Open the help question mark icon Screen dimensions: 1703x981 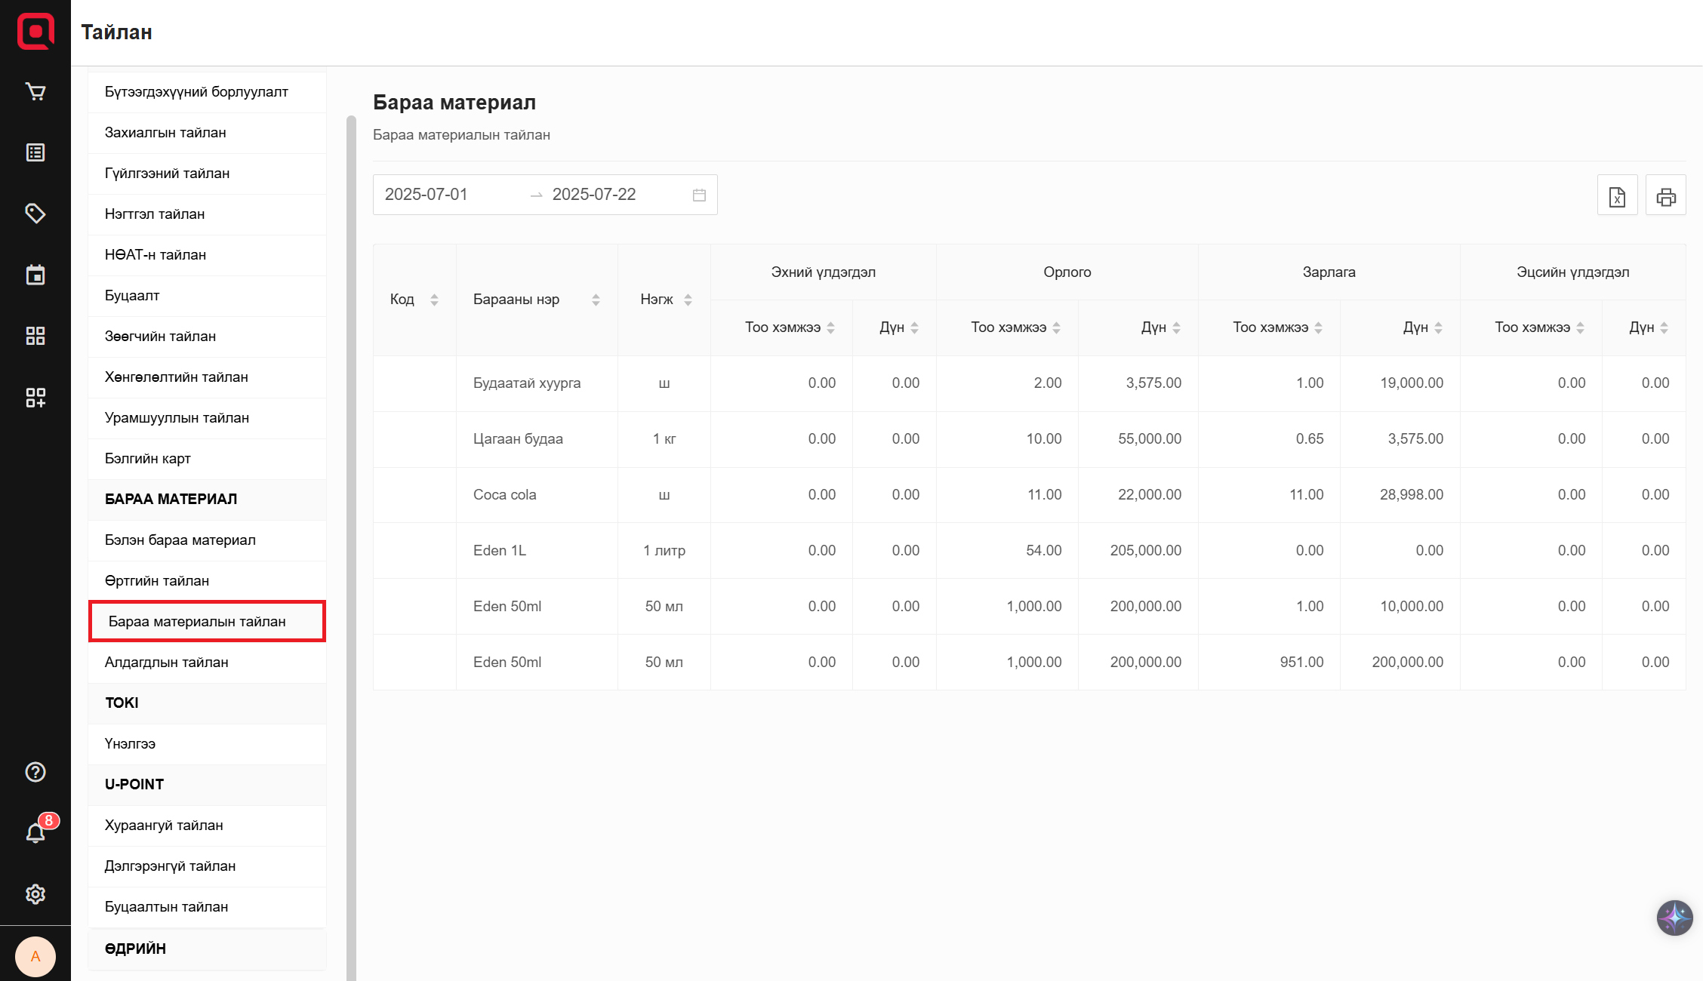[x=35, y=772]
